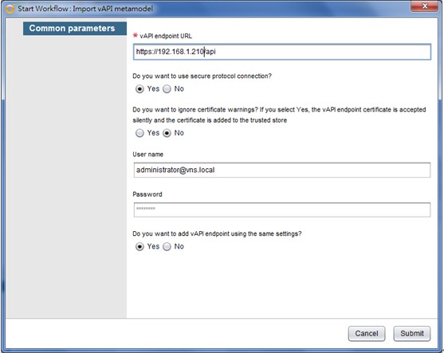Viewport: 444px width, 353px height.
Task: Submit the workflow parameters
Action: (412, 333)
